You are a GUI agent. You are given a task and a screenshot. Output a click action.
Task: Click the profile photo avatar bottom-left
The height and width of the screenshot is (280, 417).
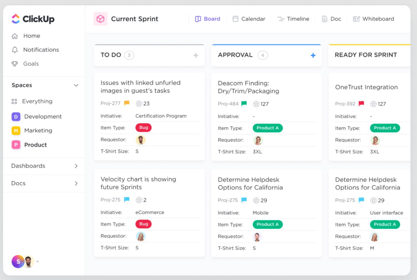pos(29,261)
